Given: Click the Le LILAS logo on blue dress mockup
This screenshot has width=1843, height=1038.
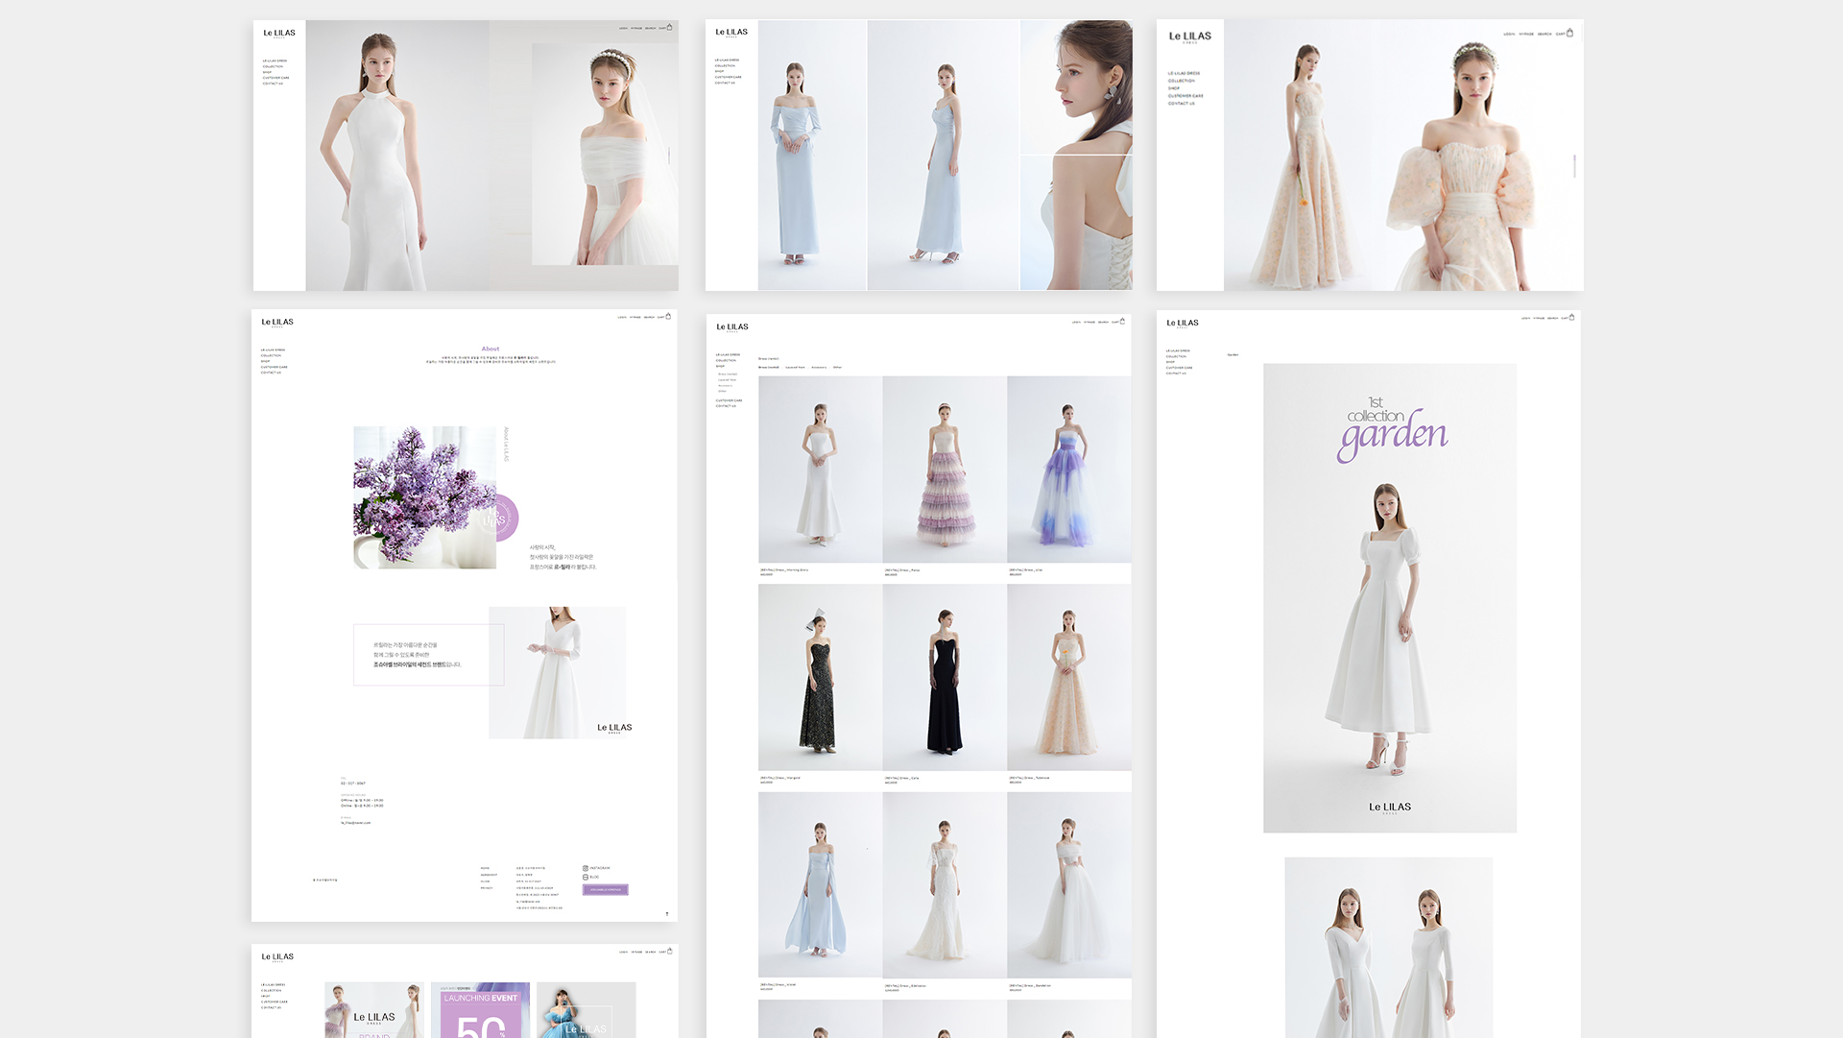Looking at the screenshot, I should pos(731,33).
